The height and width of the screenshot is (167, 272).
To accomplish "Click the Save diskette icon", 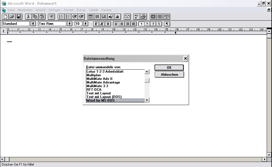I will point(19,17).
